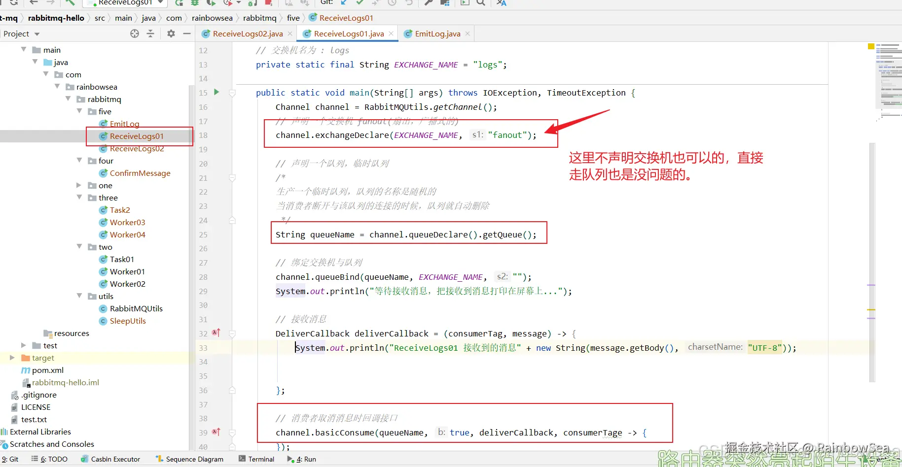Viewport: 902px width, 467px height.
Task: Expand the target folder
Action: tap(12, 358)
